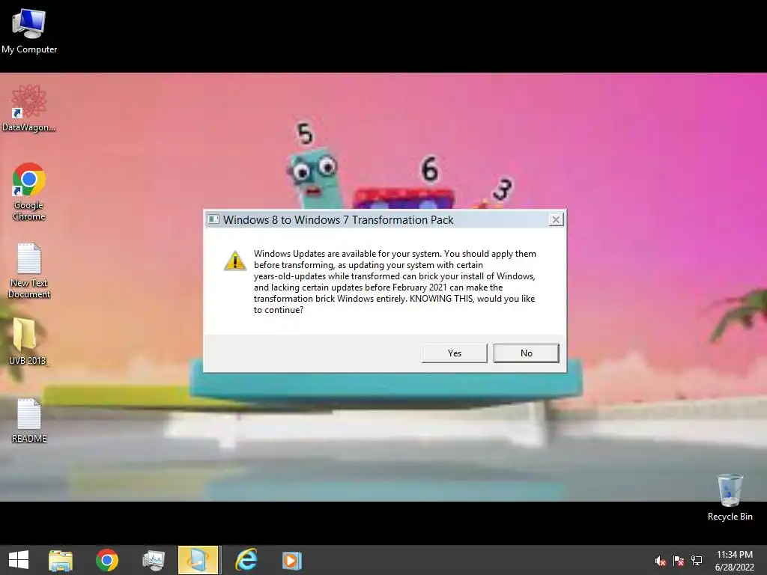The width and height of the screenshot is (767, 575).
Task: Open the Windows Start button
Action: (x=19, y=560)
